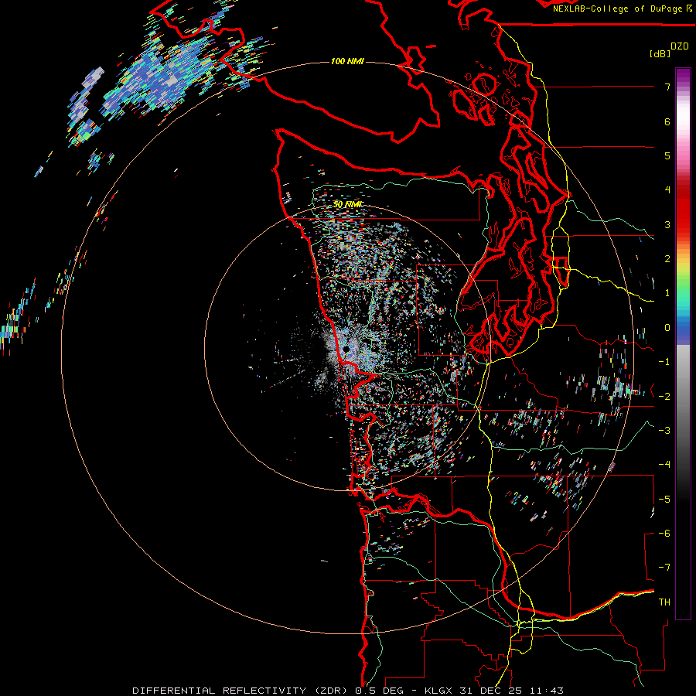This screenshot has height=696, width=696.
Task: Click the TH threshold label on scale
Action: tap(664, 602)
